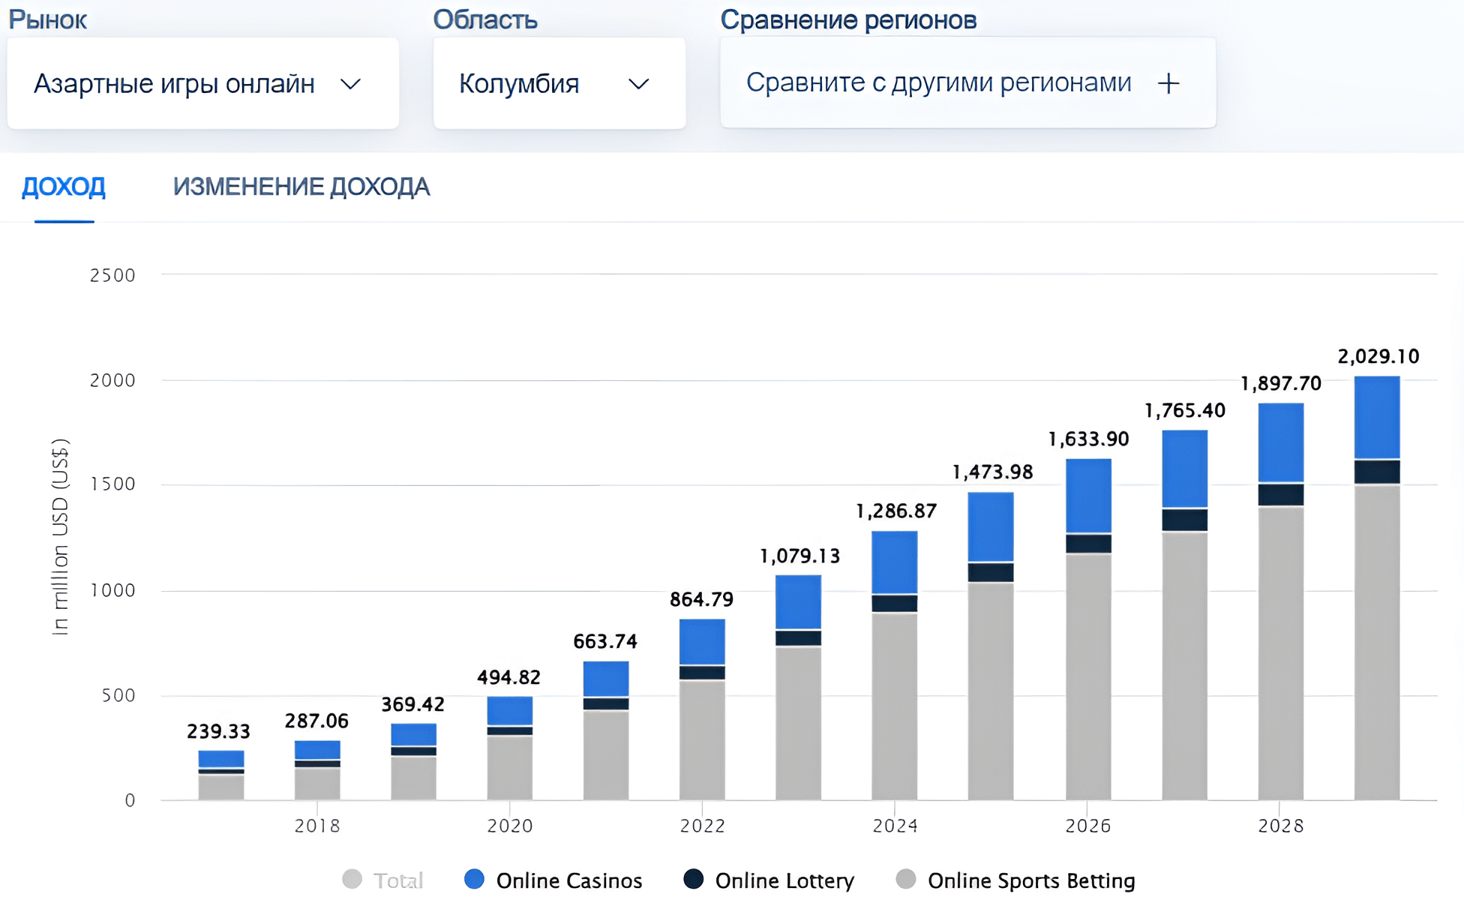
Task: Click the 2020 bar labeled 494.82
Action: point(510,748)
